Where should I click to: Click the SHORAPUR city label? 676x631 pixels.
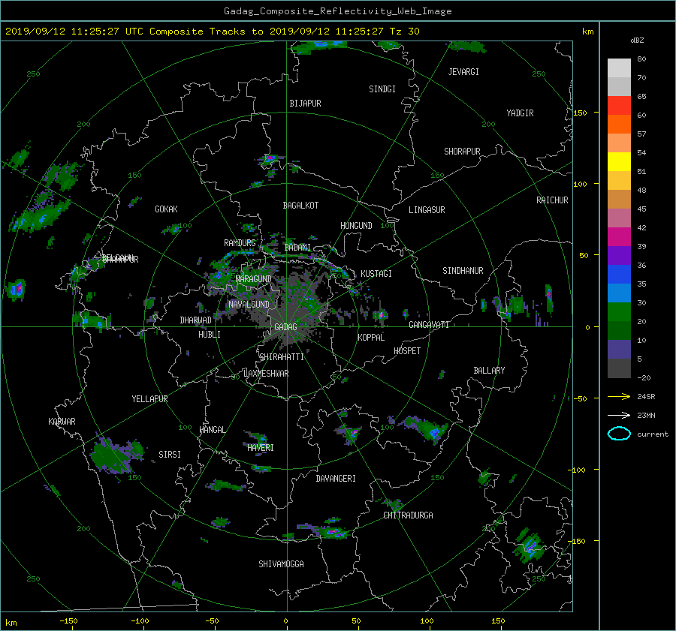(462, 152)
